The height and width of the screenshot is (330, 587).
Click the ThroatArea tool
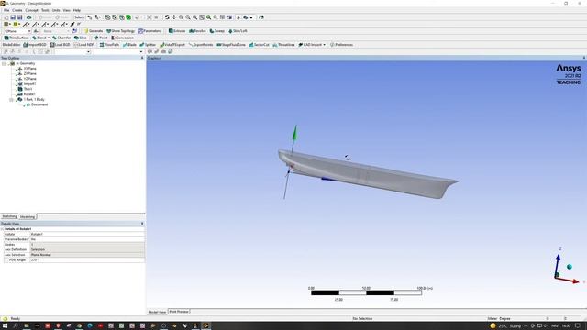pyautogui.click(x=283, y=45)
